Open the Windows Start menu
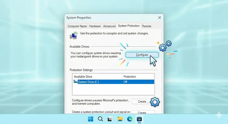 [x=91, y=119]
